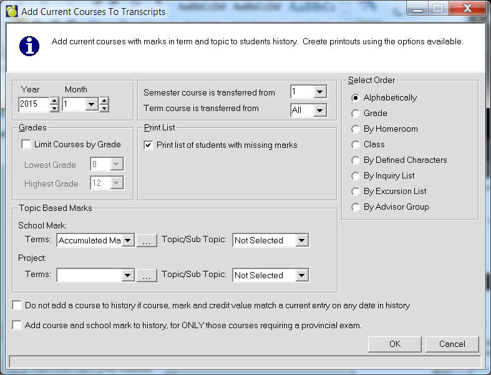The width and height of the screenshot is (491, 375).
Task: Increase the Month with spinner up arrow
Action: 104,100
